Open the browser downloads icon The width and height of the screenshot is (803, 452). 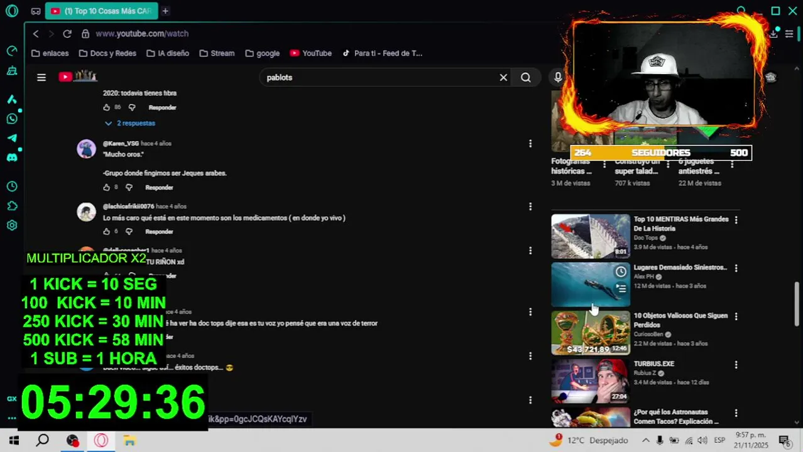pos(773,34)
